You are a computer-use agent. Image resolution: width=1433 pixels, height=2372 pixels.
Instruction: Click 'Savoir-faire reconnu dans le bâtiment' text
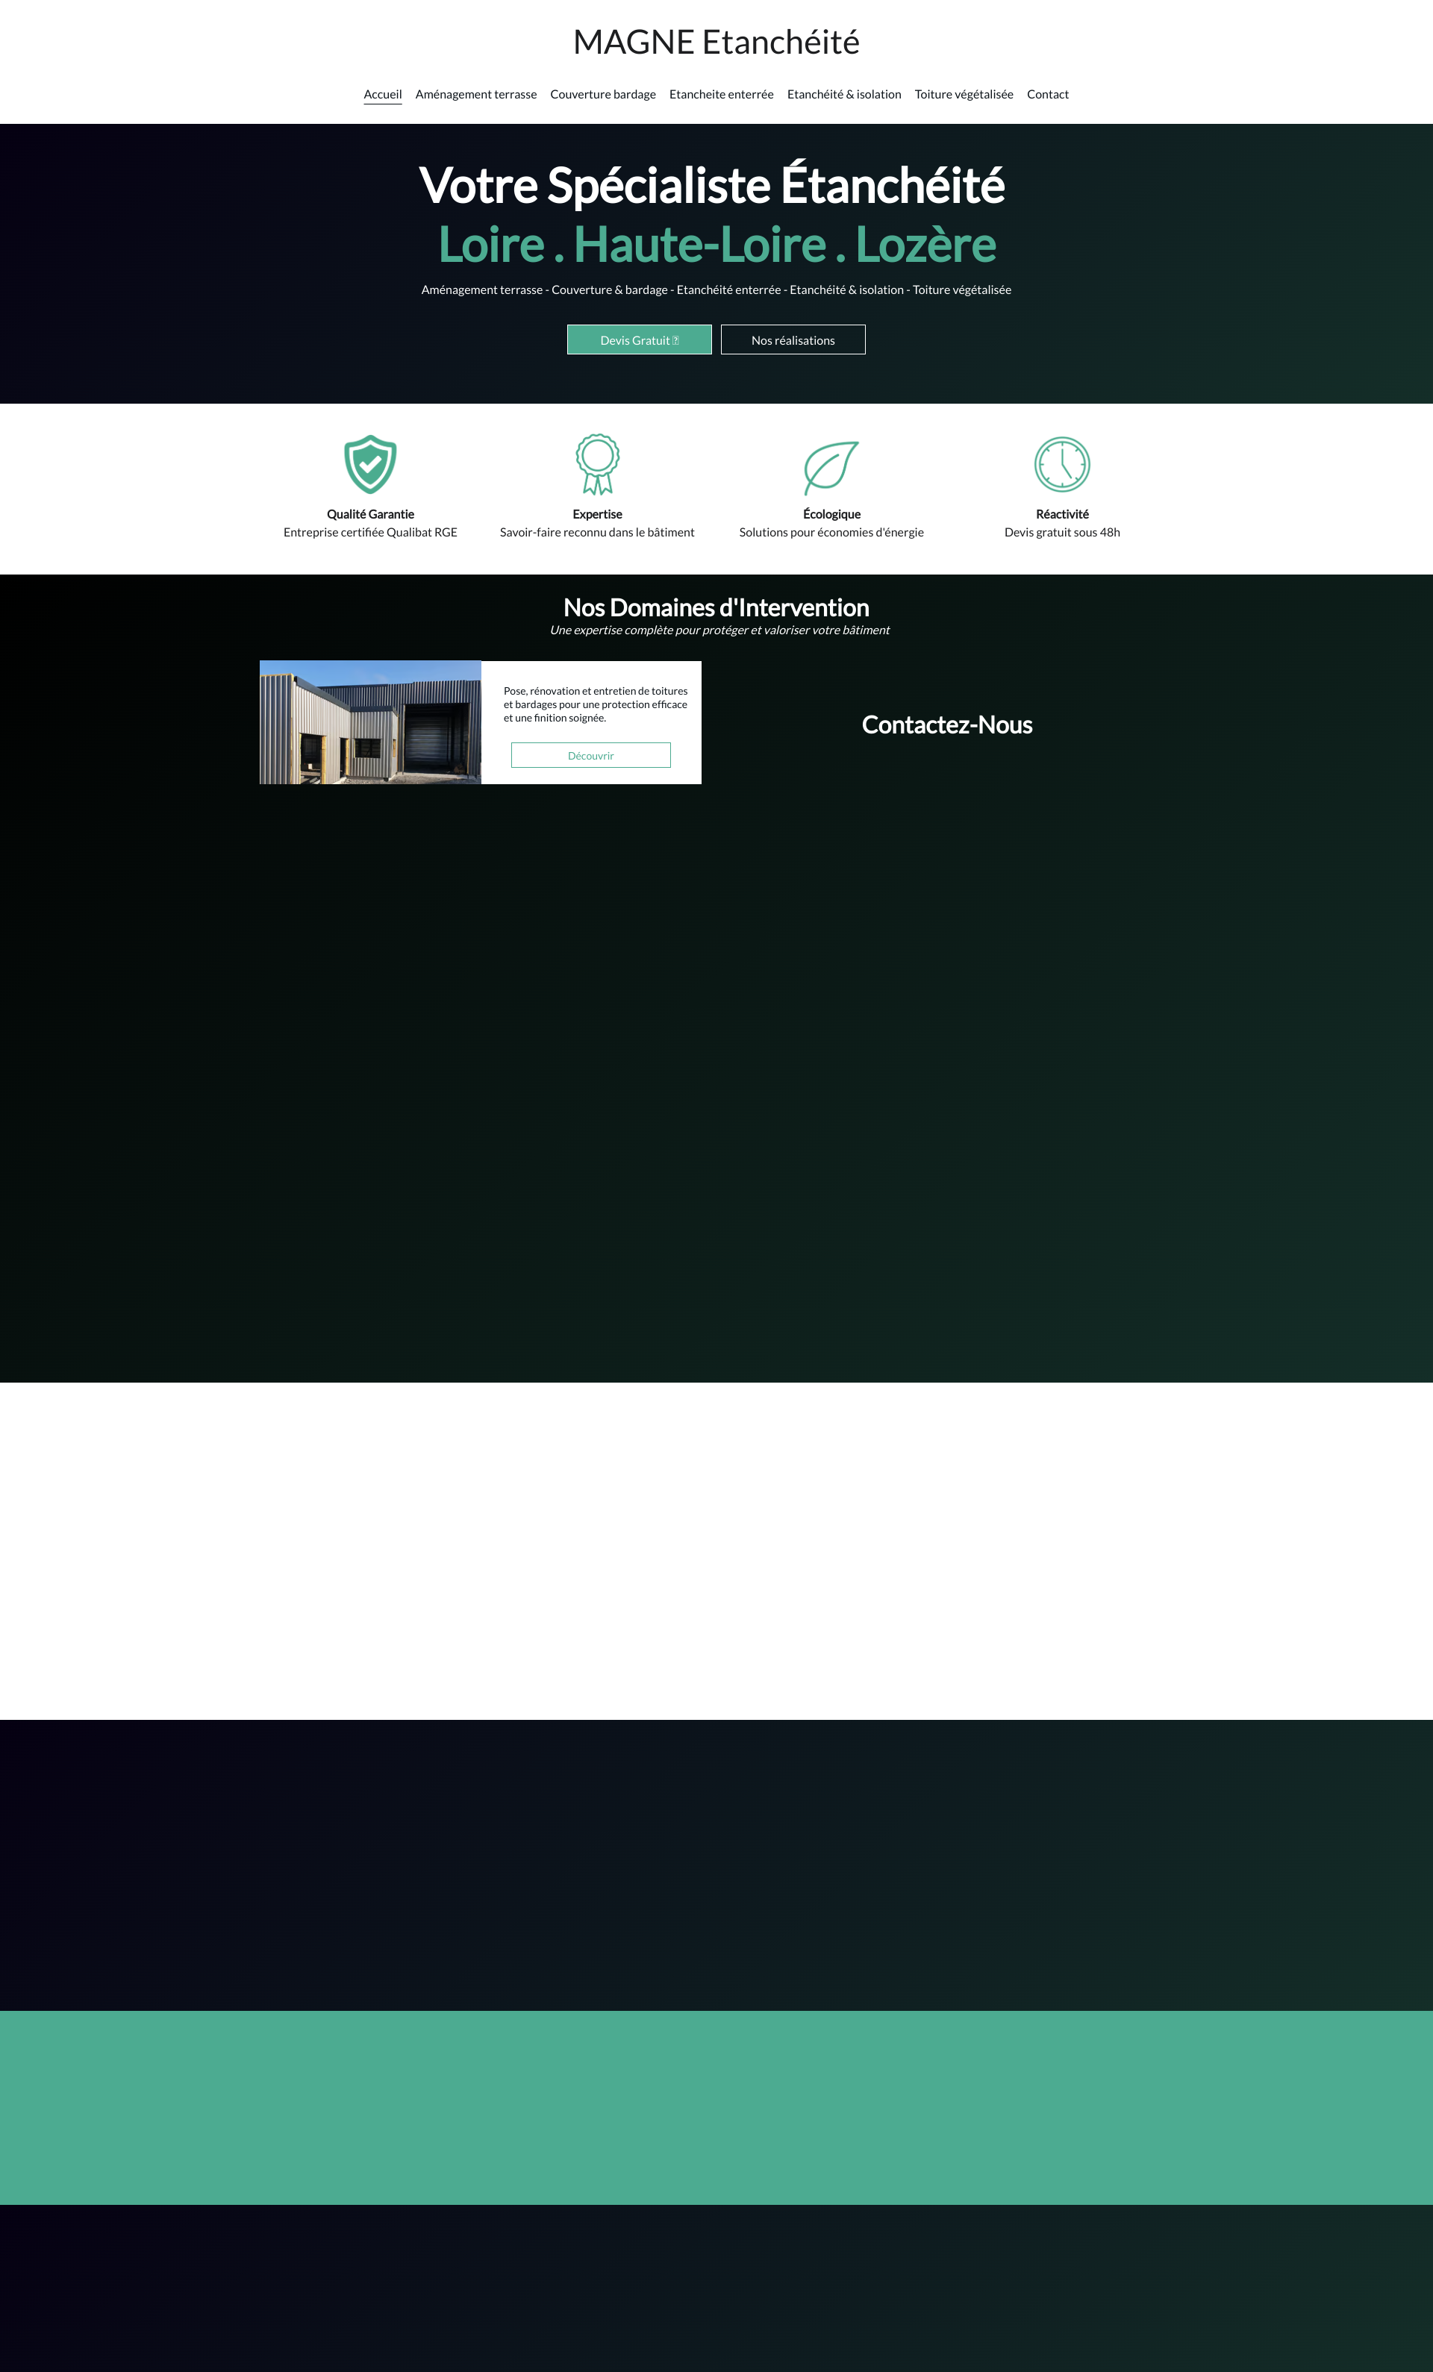tap(597, 532)
